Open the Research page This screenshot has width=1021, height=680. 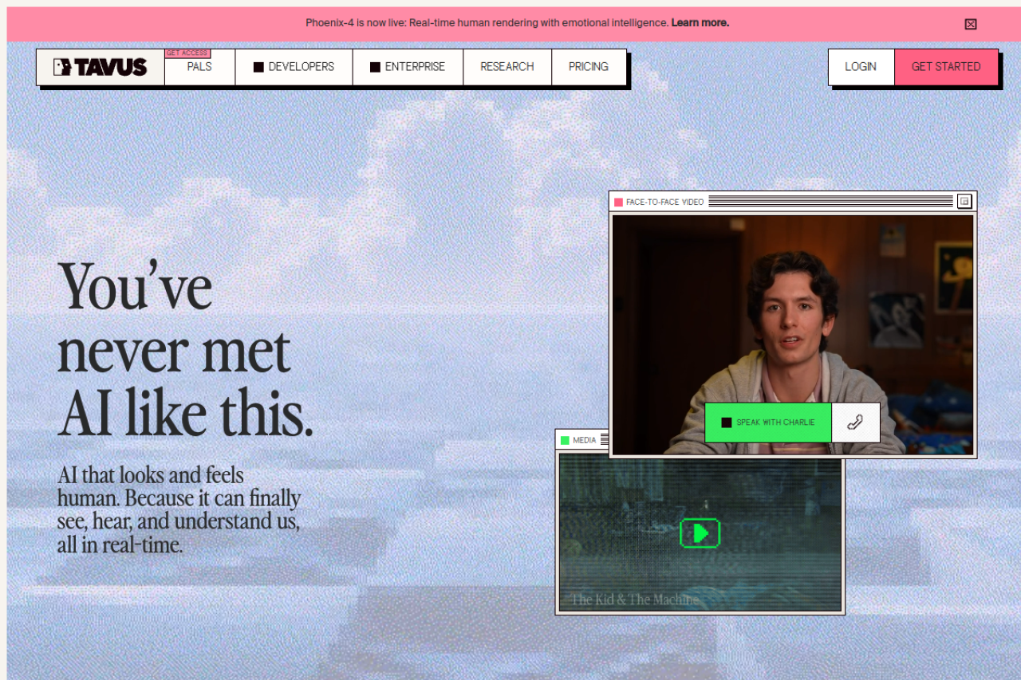click(x=507, y=67)
